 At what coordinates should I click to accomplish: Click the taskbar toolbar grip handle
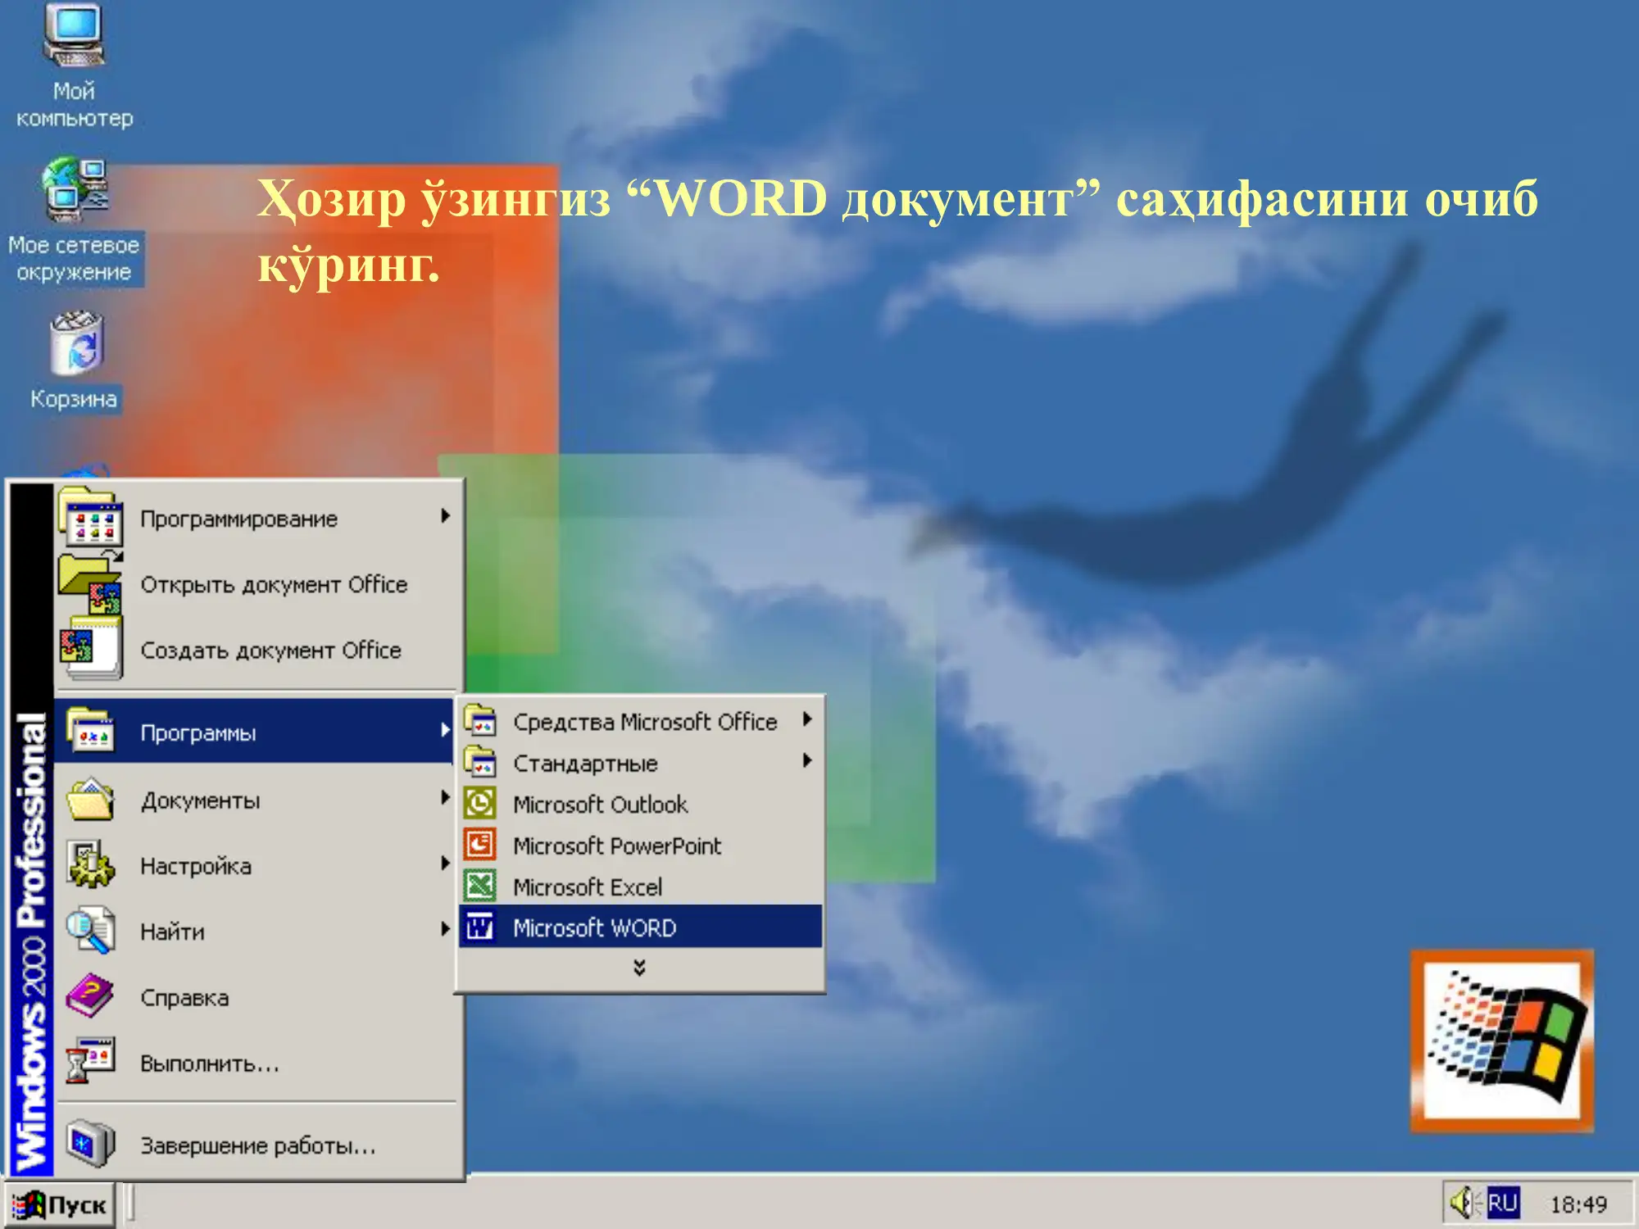tap(130, 1204)
